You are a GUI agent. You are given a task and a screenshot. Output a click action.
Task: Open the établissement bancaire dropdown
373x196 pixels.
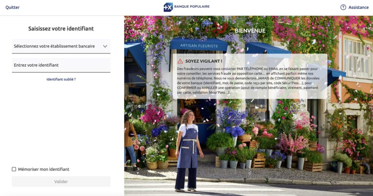point(55,46)
